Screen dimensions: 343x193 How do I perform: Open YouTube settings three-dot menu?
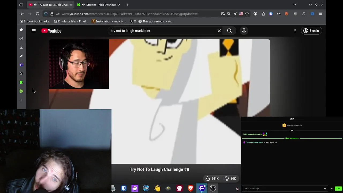pos(295,31)
